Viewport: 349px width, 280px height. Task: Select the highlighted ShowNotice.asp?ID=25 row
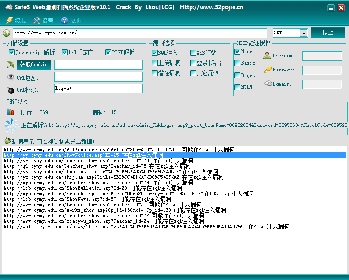(174, 155)
